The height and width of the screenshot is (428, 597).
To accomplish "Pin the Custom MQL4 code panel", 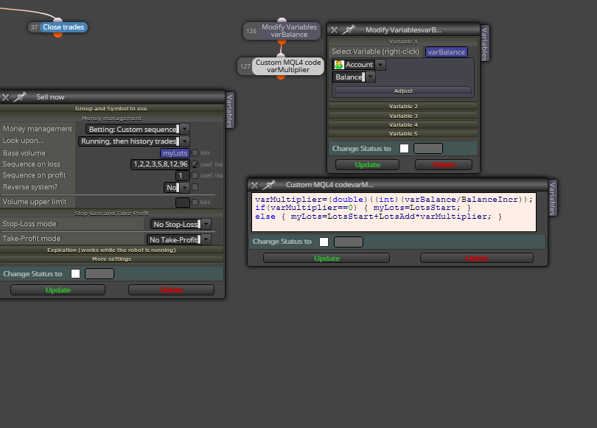I will (269, 185).
